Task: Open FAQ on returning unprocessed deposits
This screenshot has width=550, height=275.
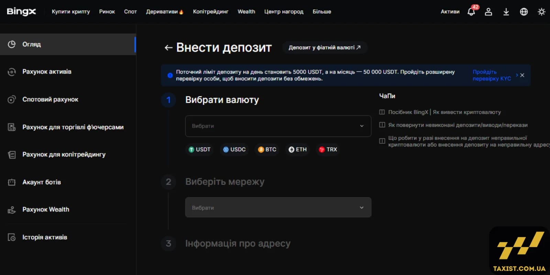Action: [458, 125]
